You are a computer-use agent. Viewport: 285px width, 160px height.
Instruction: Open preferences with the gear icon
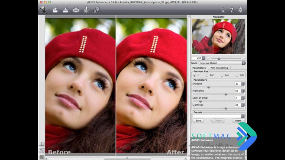[x=240, y=10]
